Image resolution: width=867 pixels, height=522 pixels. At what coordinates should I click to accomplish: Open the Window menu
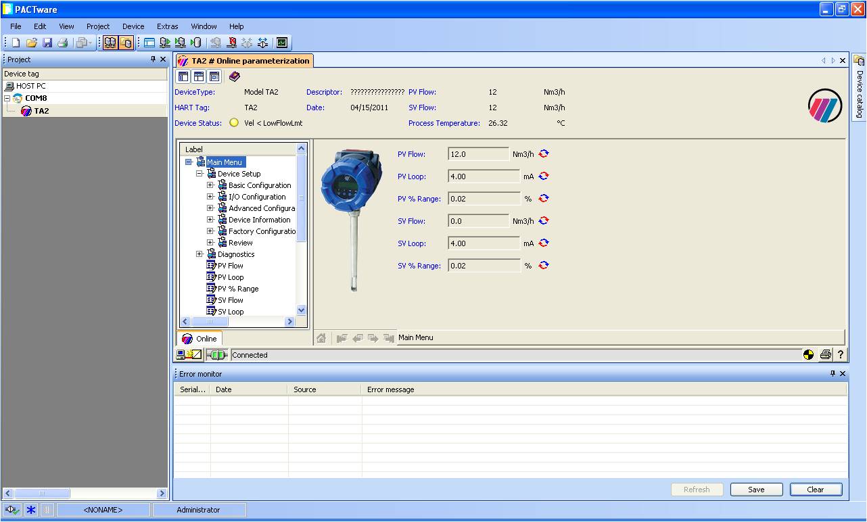point(204,26)
